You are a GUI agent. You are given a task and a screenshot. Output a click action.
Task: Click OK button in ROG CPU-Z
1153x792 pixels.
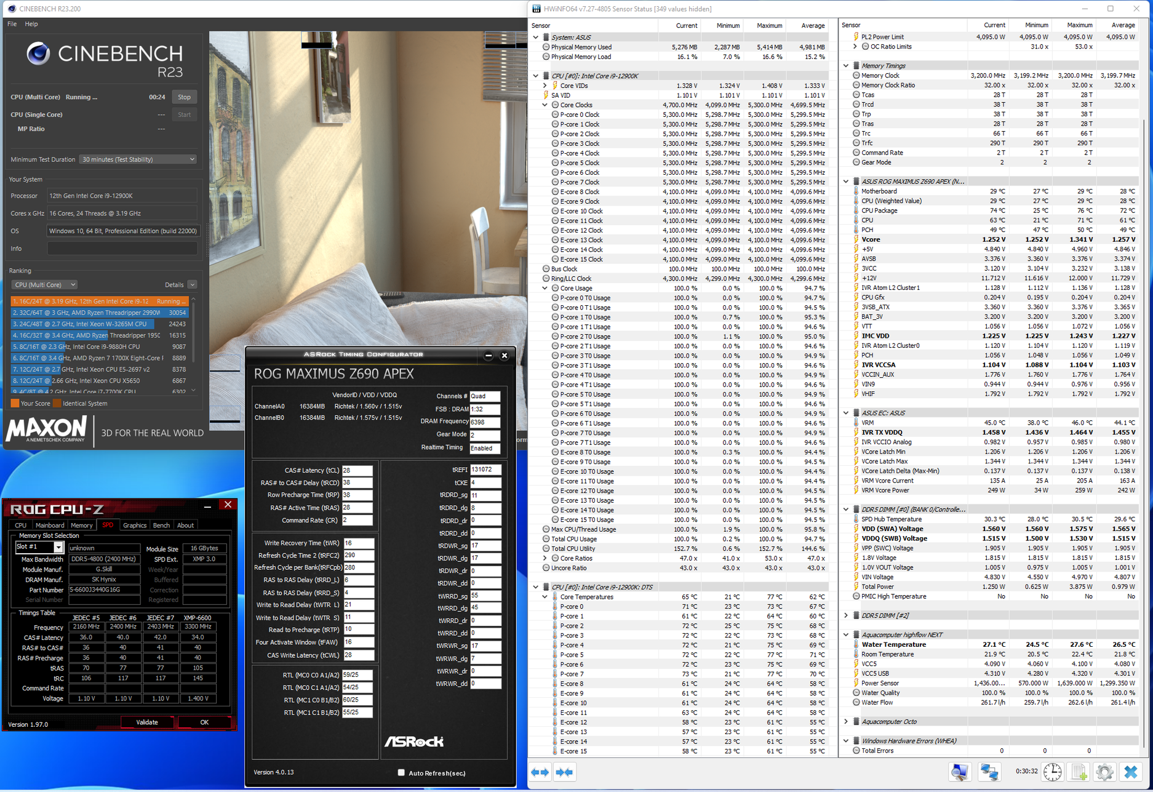[204, 722]
